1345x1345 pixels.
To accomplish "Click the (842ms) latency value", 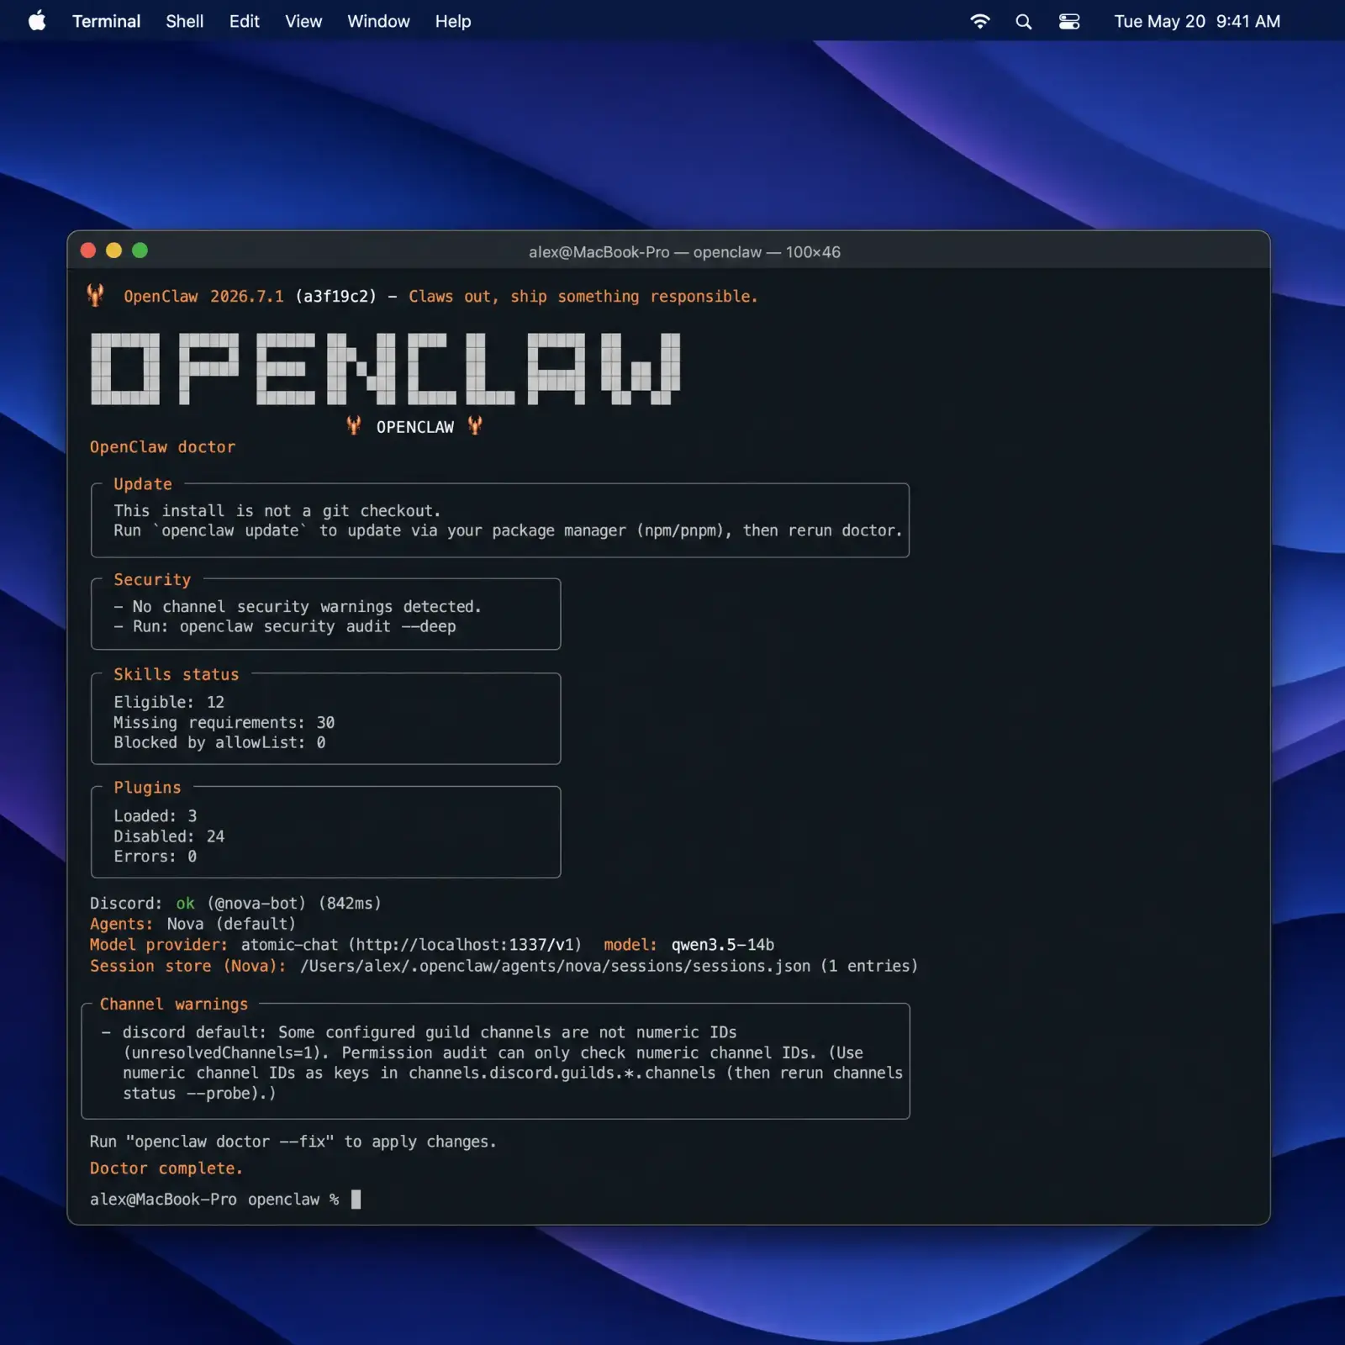I will 350,904.
